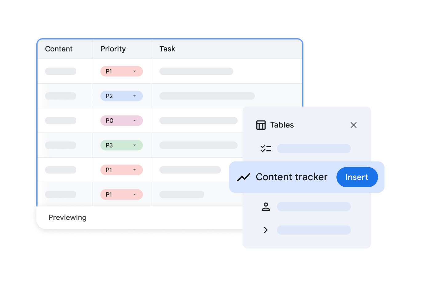
Task: Click the trending line icon beside Content tracker
Action: click(243, 177)
